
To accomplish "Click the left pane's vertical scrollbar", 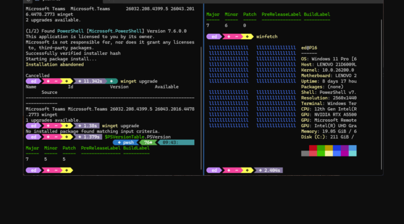I will pos(201,108).
